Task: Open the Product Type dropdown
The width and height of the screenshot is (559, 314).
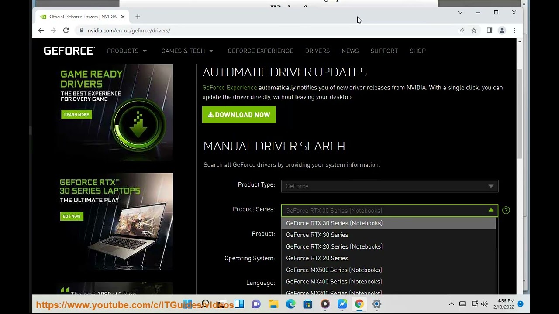Action: 390,186
